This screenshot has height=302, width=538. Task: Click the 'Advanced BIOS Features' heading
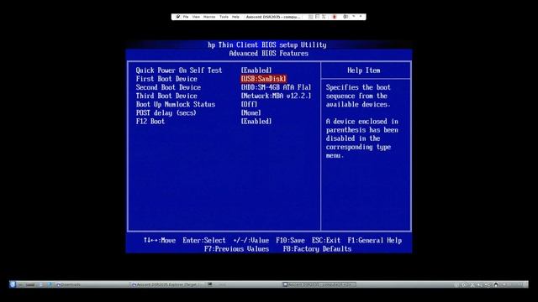click(x=269, y=54)
